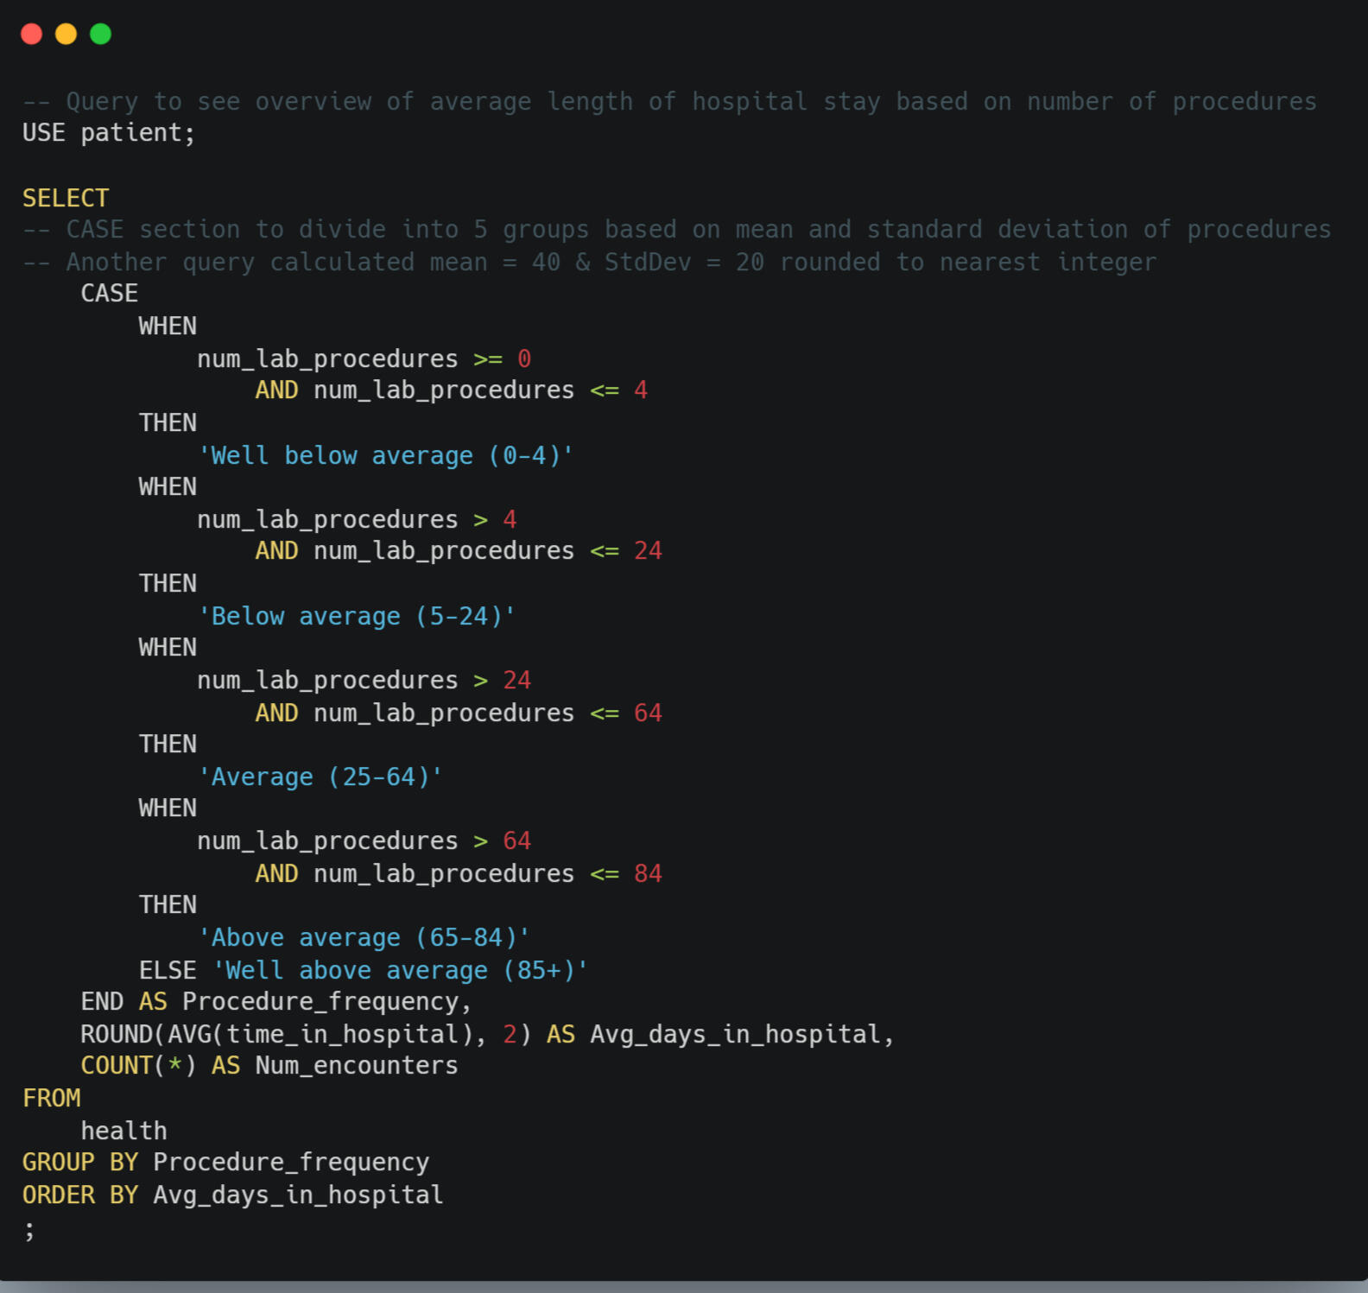Click the table name 'health'

click(124, 1131)
